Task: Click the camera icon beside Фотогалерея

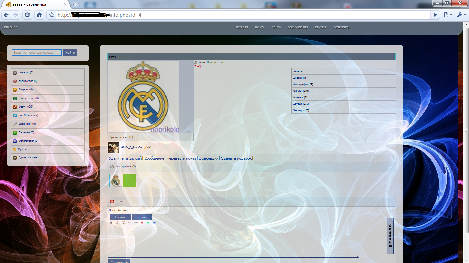Action: coord(15,141)
